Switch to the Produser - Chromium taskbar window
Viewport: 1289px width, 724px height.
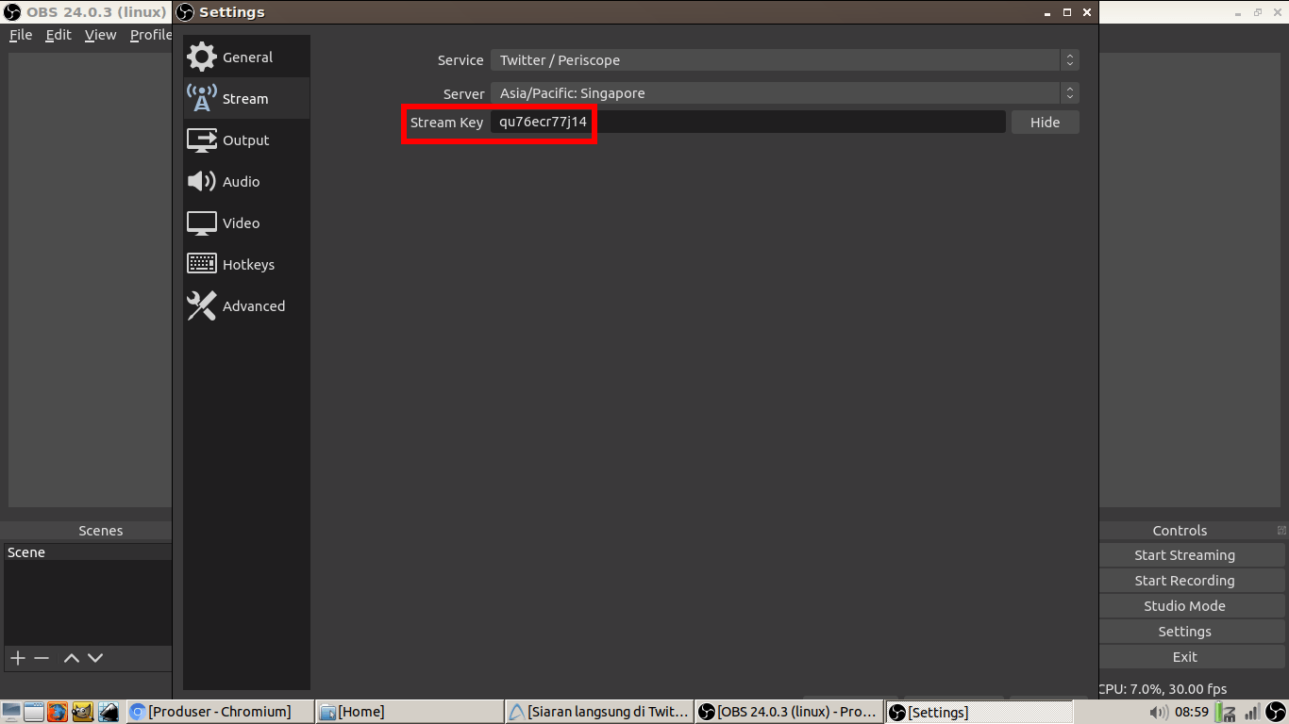pos(219,712)
